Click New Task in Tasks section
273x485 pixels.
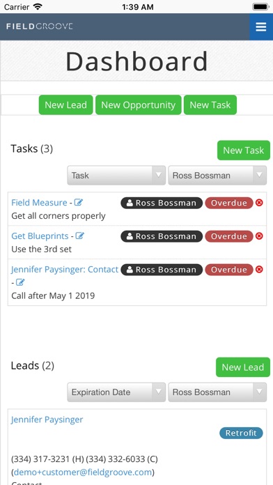244,151
